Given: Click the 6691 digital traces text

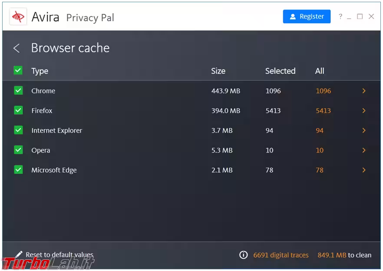Looking at the screenshot, I should (281, 255).
